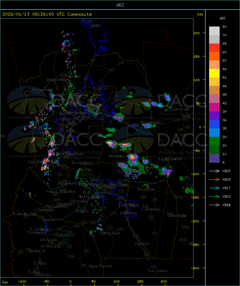
Task: Click the Uspallata label on the map
Action: pyautogui.click(x=55, y=79)
